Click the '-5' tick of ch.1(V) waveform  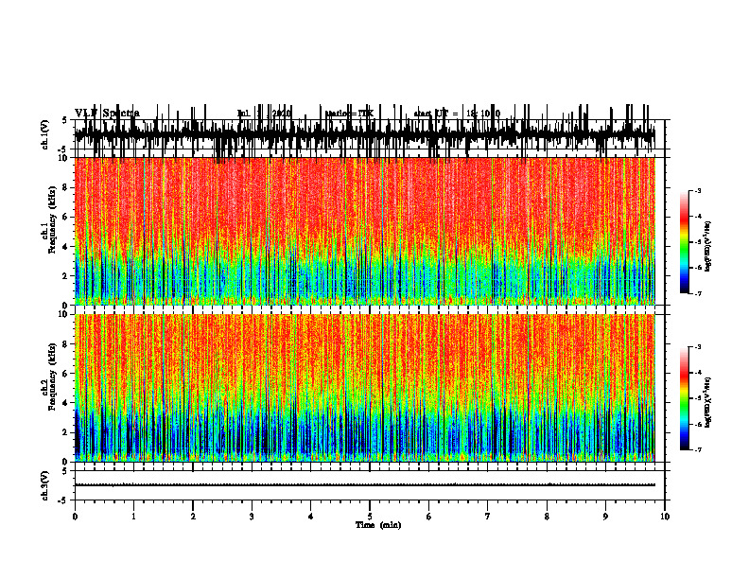63,149
